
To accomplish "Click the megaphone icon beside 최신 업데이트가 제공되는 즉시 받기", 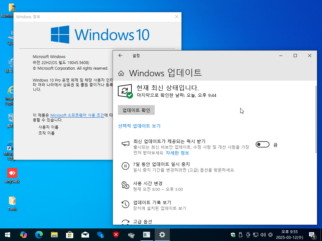I will point(125,144).
